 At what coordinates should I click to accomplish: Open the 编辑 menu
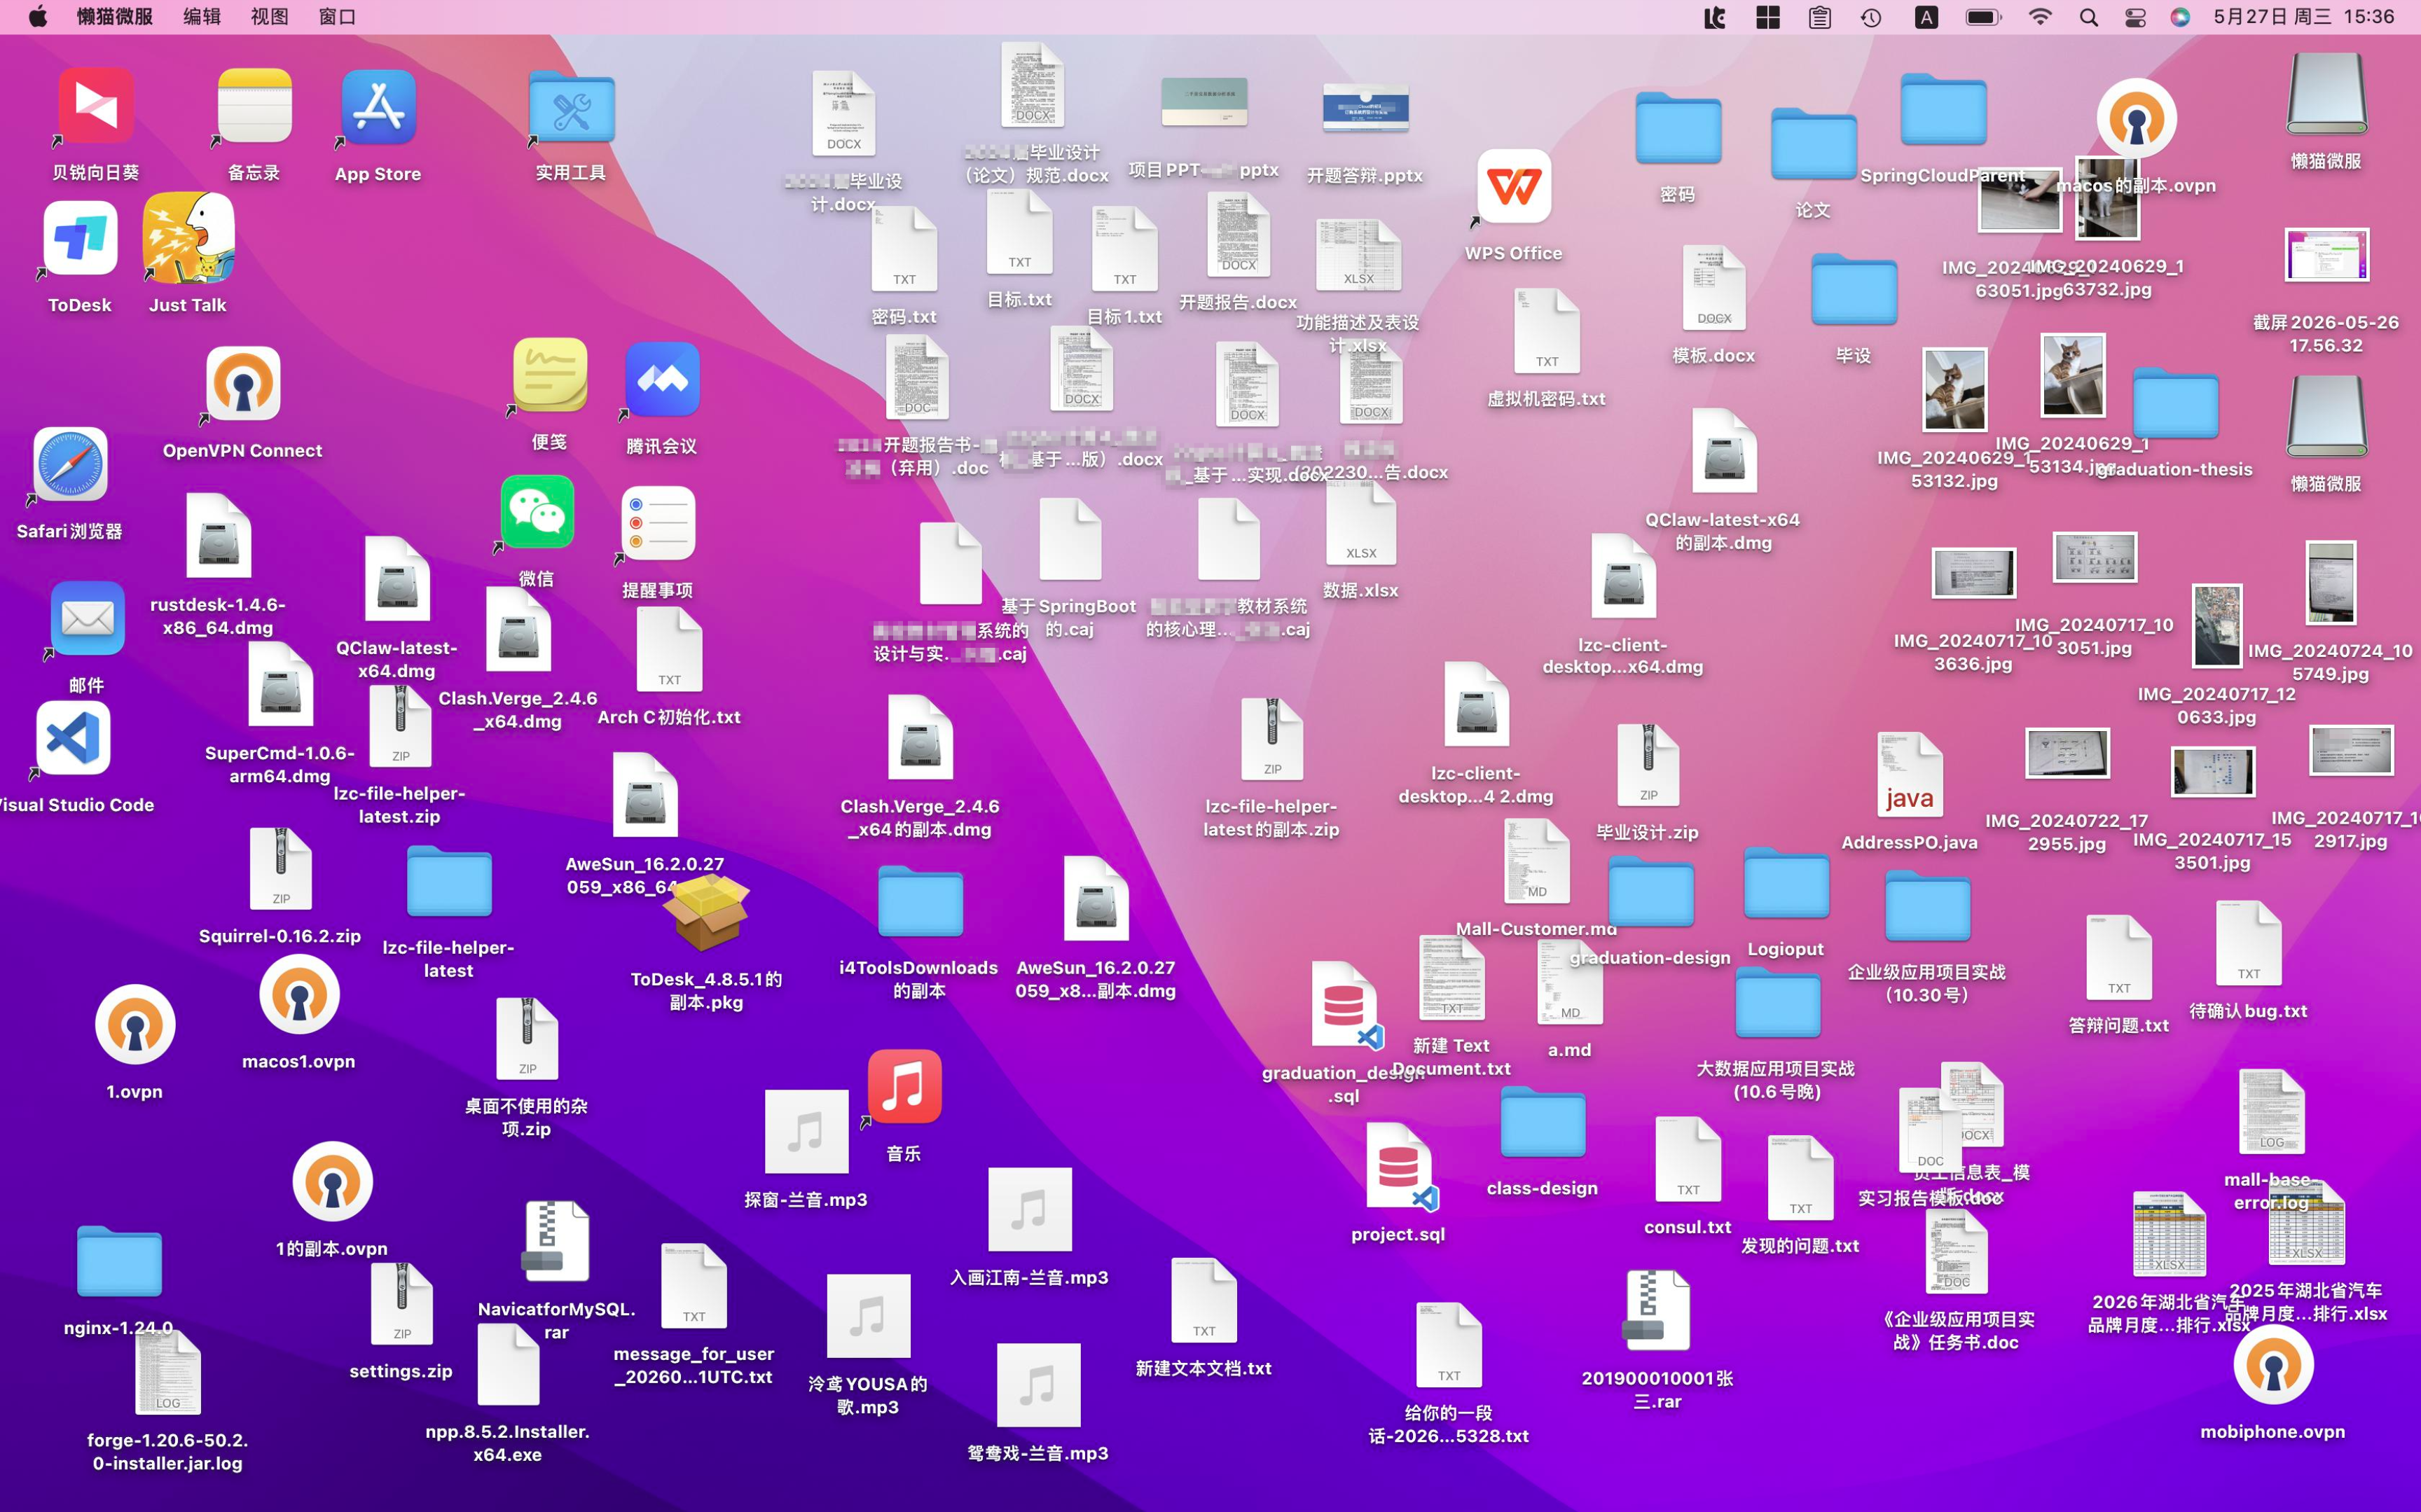pyautogui.click(x=202, y=17)
